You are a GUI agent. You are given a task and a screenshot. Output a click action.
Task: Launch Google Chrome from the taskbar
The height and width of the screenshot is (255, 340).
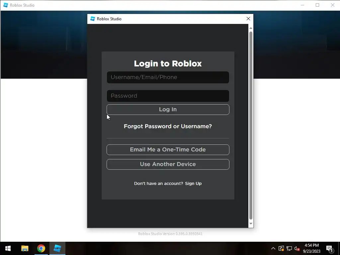pyautogui.click(x=41, y=248)
